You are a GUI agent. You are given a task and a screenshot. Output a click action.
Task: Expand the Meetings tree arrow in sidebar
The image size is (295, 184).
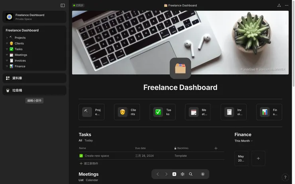(7, 55)
